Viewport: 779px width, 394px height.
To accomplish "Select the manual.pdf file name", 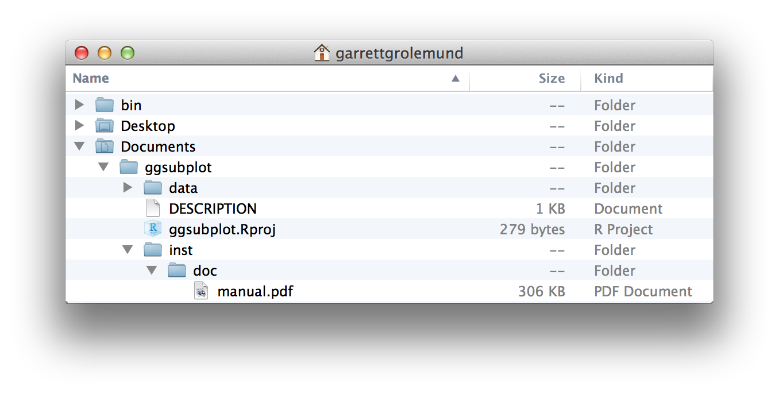I will [x=255, y=291].
